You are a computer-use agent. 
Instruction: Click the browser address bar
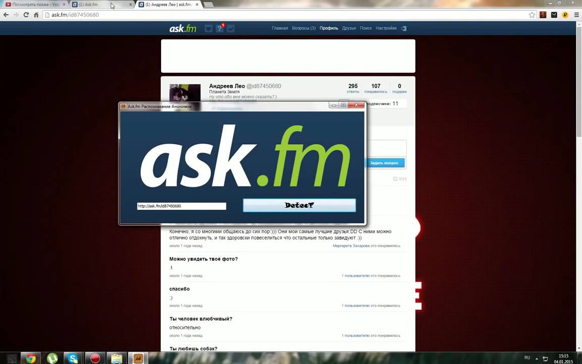(x=283, y=15)
